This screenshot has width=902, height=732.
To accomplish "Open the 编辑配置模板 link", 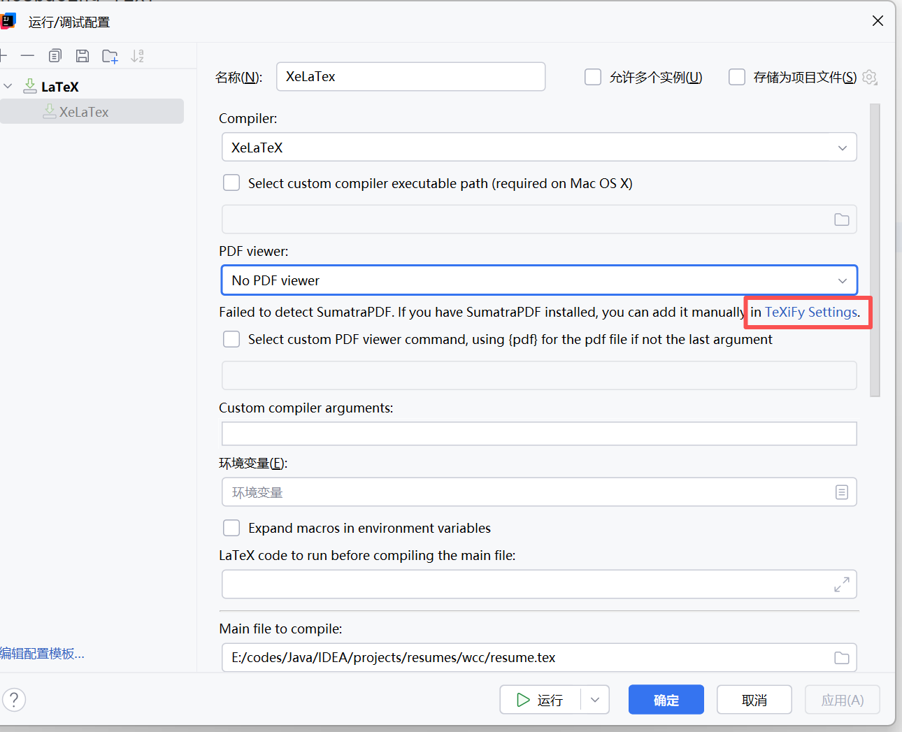I will pyautogui.click(x=42, y=654).
